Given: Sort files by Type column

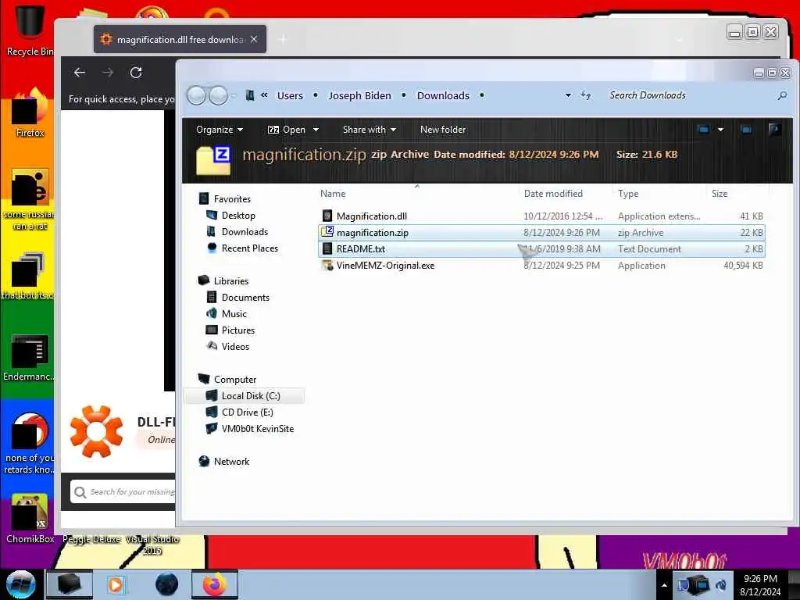Looking at the screenshot, I should pos(660,194).
